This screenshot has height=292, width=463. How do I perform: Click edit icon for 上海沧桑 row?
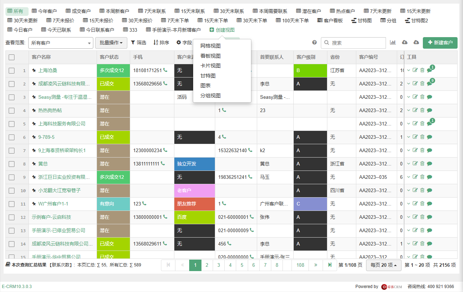[x=415, y=70]
